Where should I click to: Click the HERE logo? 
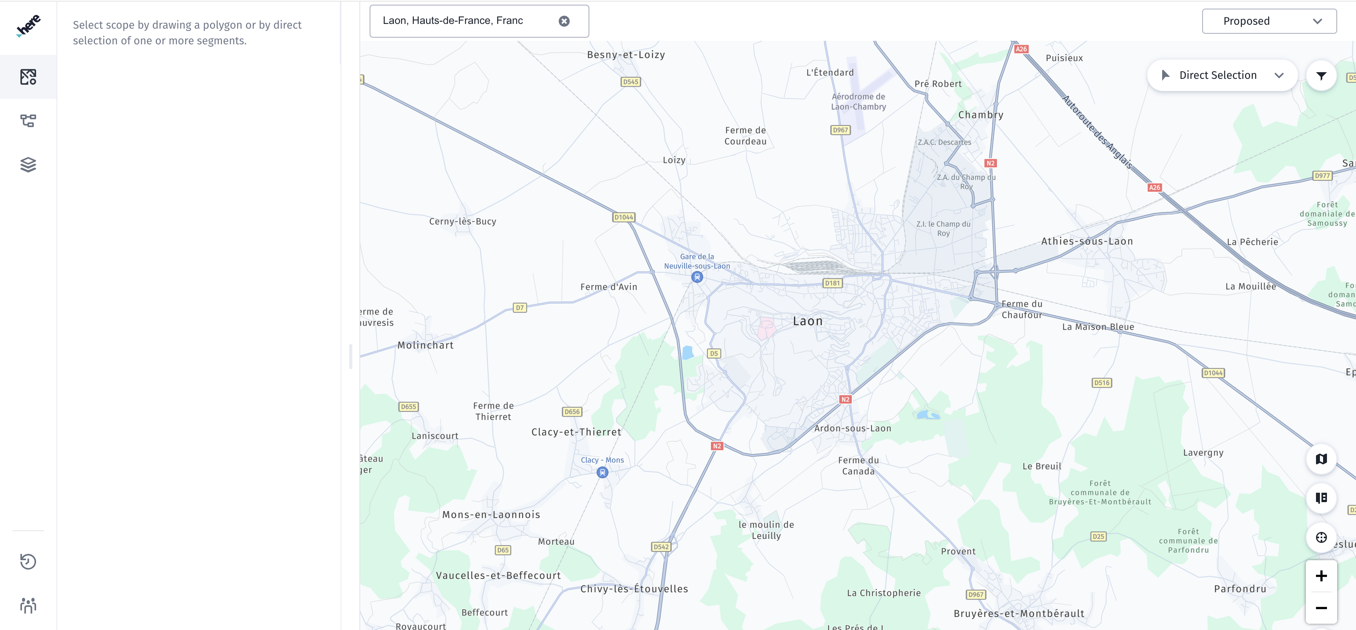[x=28, y=25]
